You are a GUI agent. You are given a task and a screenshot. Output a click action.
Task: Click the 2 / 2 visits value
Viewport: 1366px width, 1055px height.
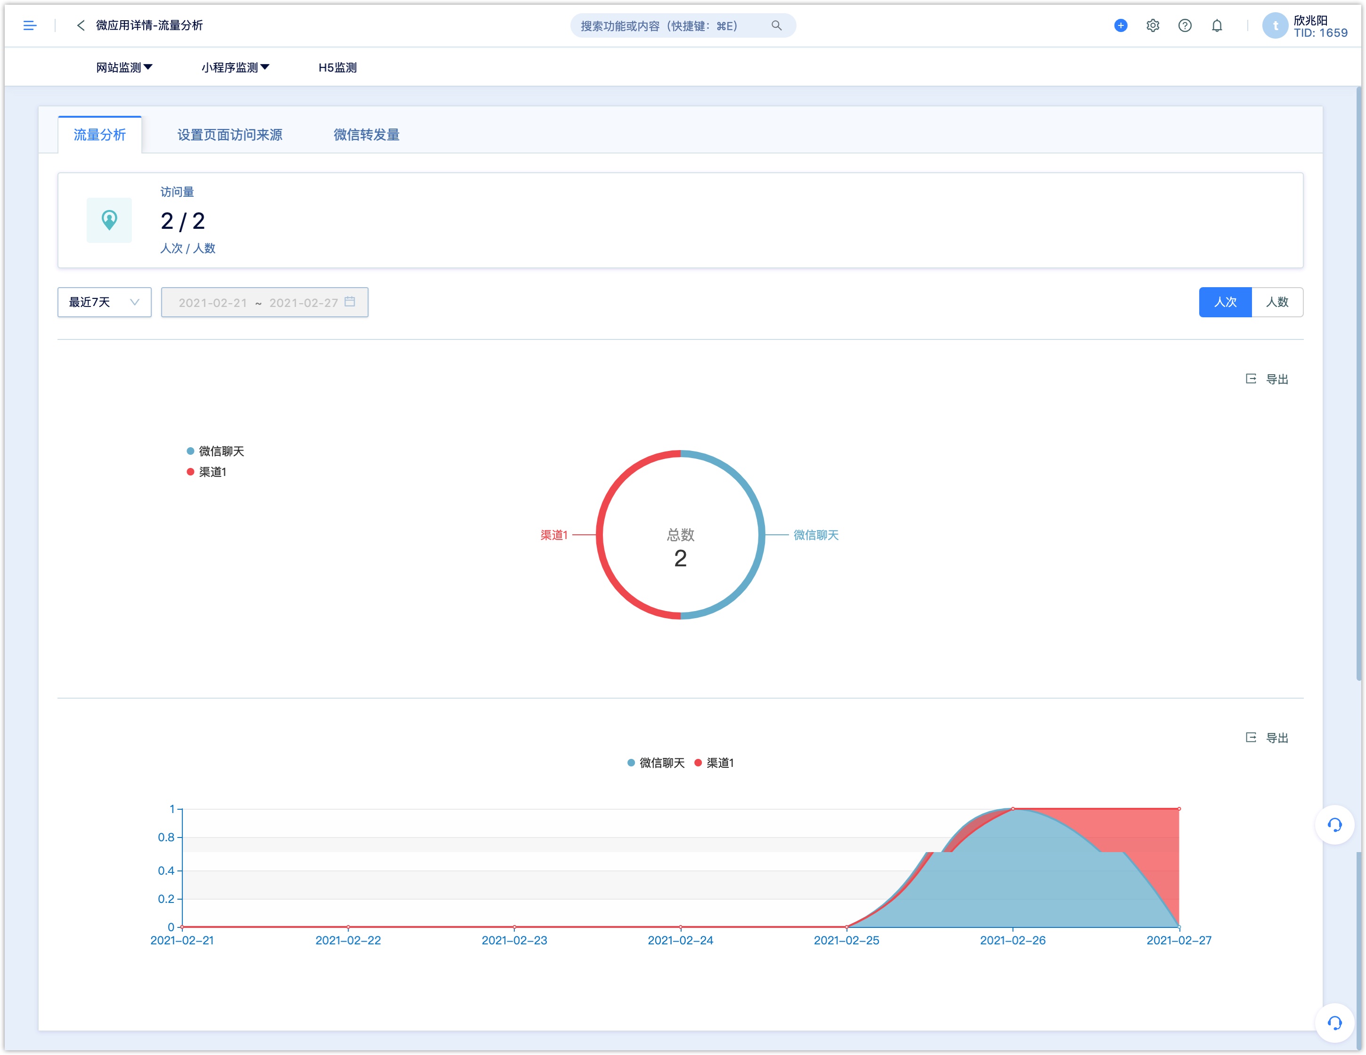point(183,221)
